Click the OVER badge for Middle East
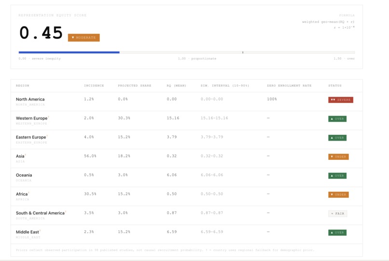The image size is (389, 261). pos(337,233)
